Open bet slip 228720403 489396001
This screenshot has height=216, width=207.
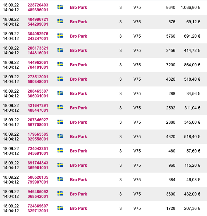coord(38,8)
